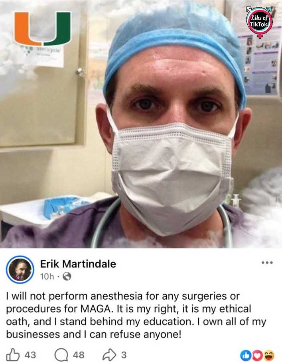Image resolution: width=282 pixels, height=362 pixels.
Task: Click the thumbs-up Like icon
Action: (13, 355)
